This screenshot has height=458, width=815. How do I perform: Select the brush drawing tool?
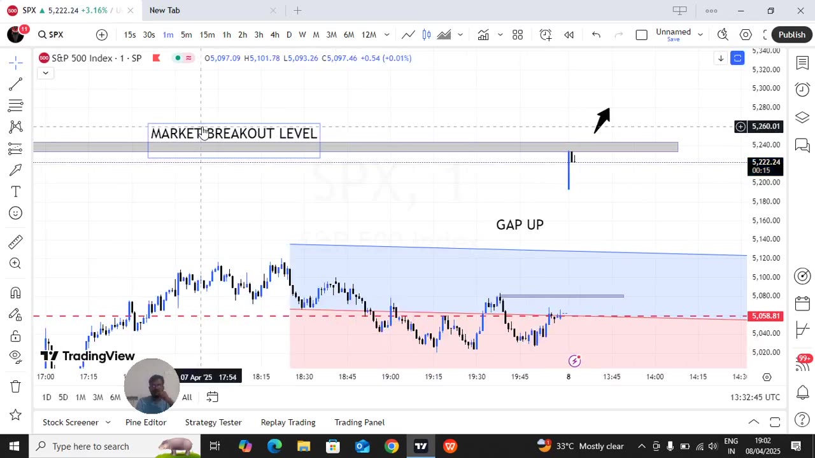coord(16,170)
